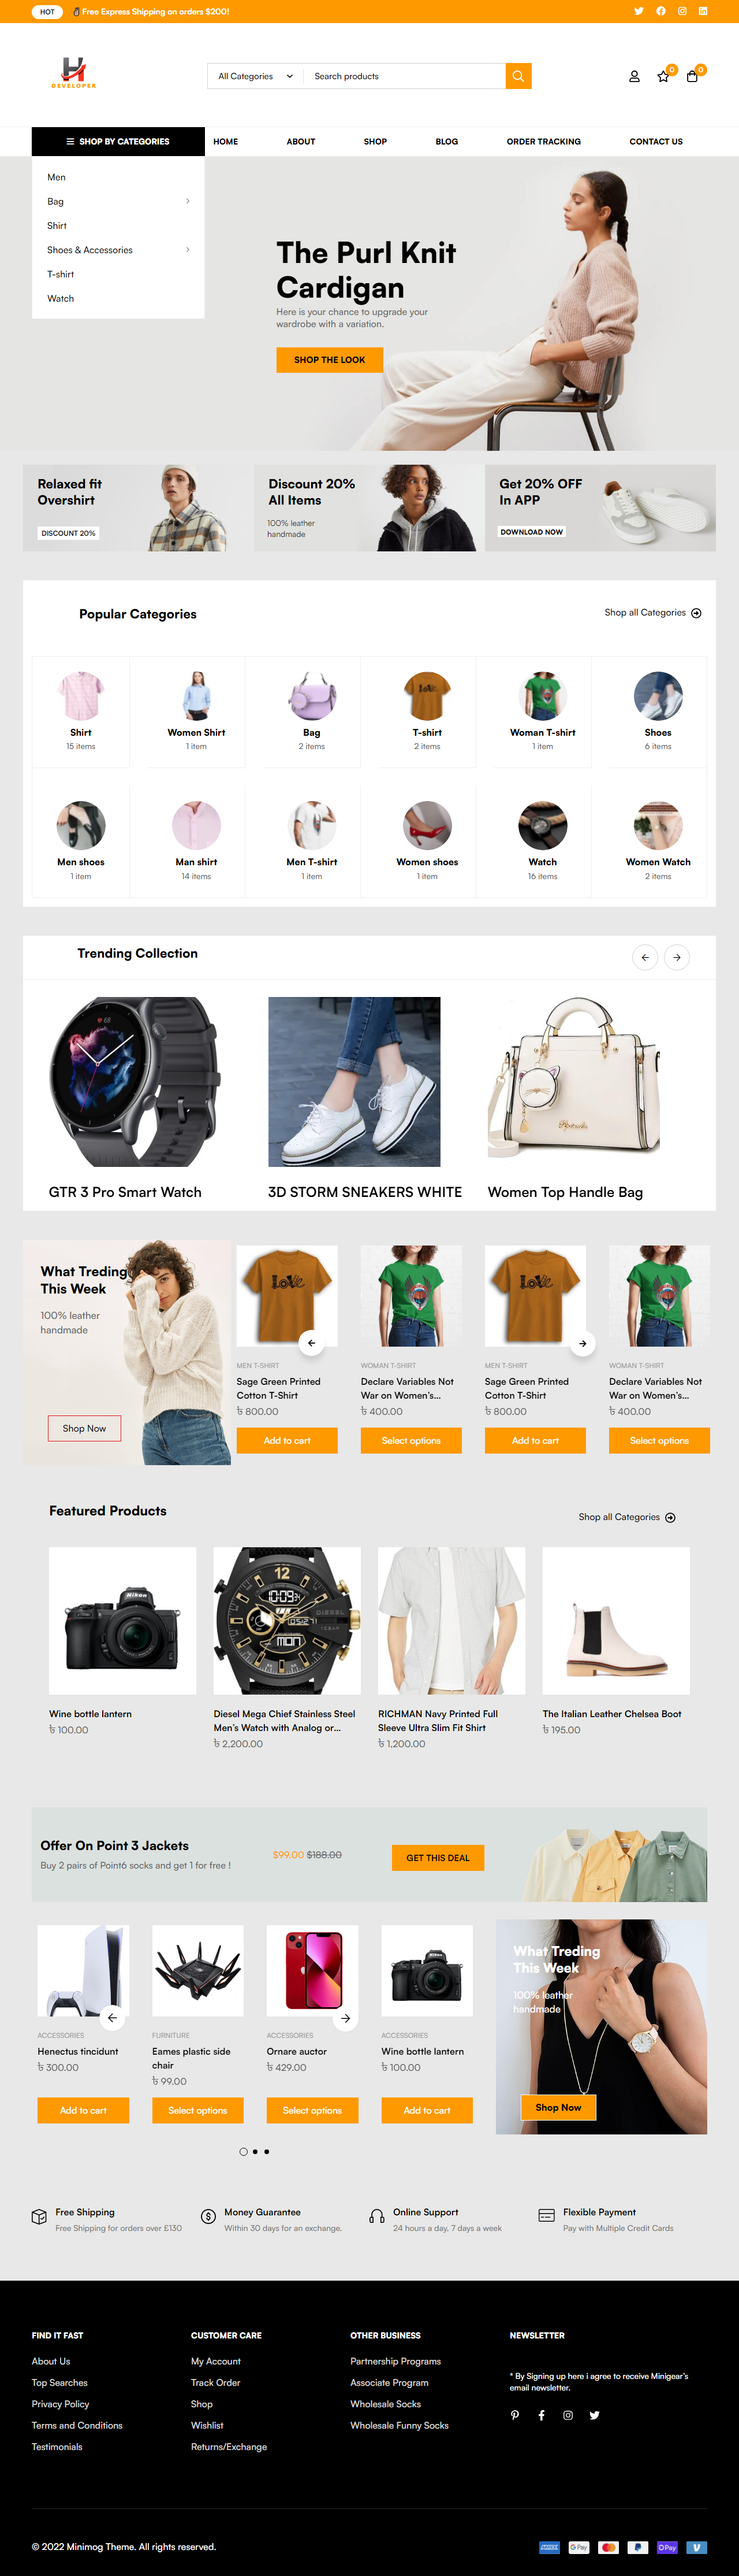This screenshot has width=739, height=2576.
Task: Select the third carousel pagination dot
Action: point(267,2151)
